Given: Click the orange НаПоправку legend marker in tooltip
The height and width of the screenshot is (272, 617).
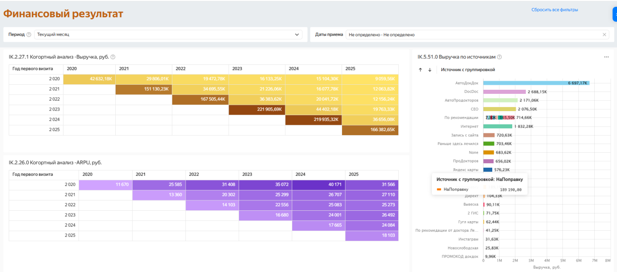Looking at the screenshot, I should tap(439, 189).
